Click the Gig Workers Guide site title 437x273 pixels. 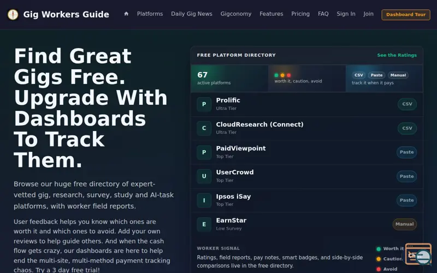pyautogui.click(x=66, y=15)
